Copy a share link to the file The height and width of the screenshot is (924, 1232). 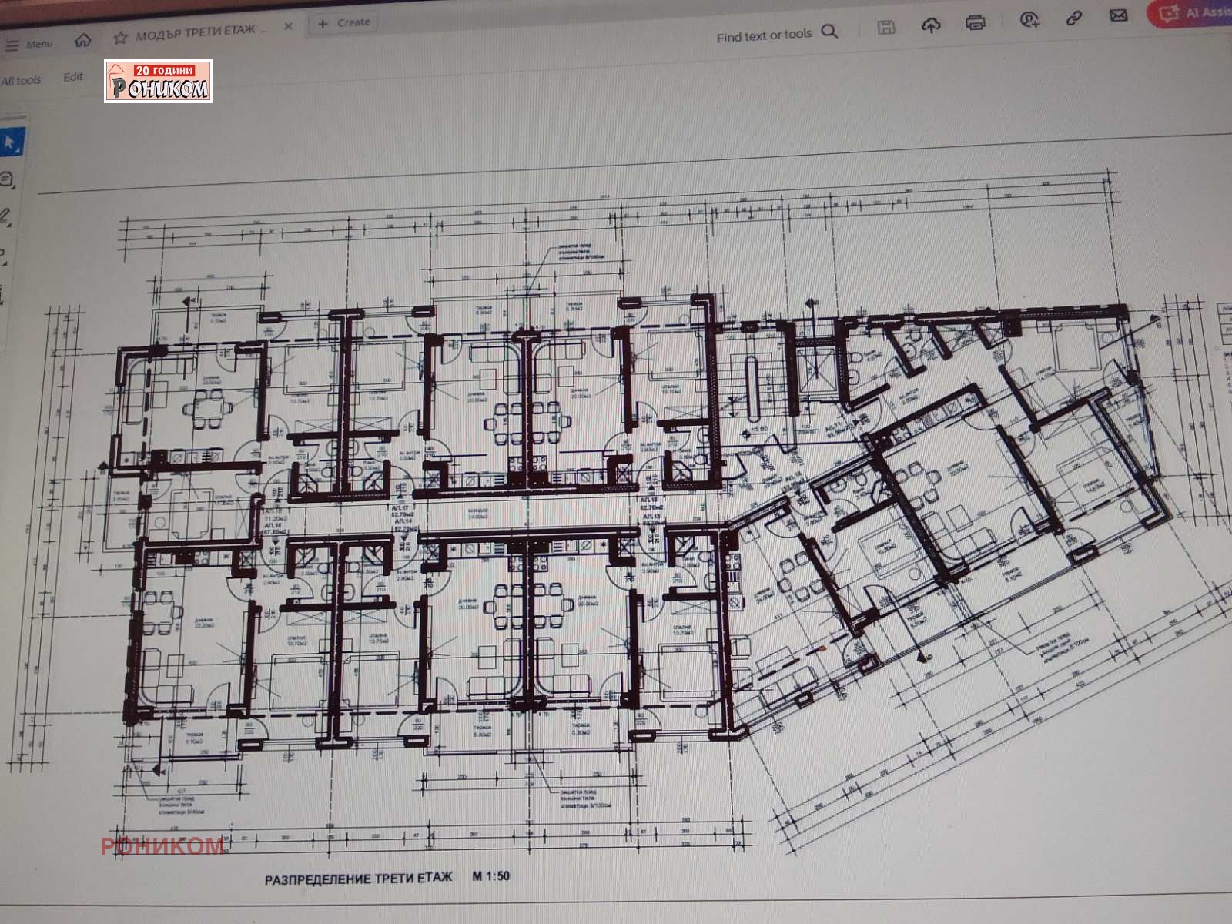1074,18
